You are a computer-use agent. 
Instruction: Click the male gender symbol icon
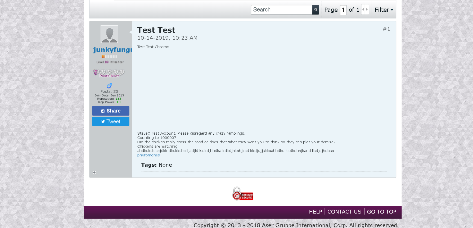[x=109, y=86]
